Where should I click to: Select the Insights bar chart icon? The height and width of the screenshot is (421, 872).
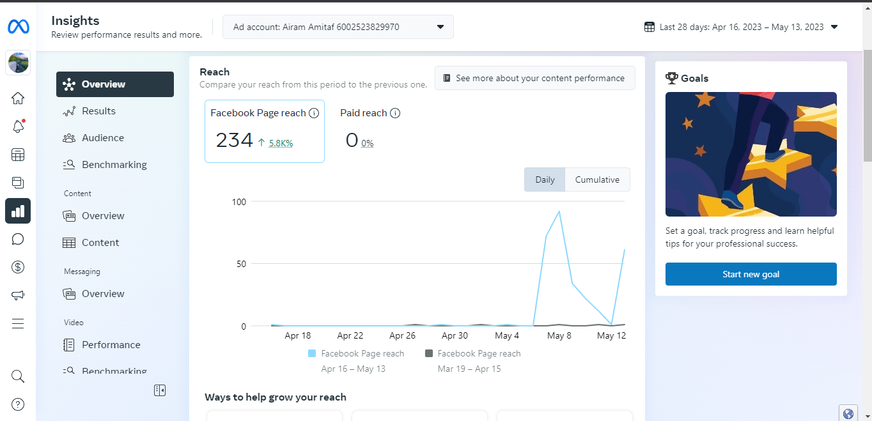(18, 211)
